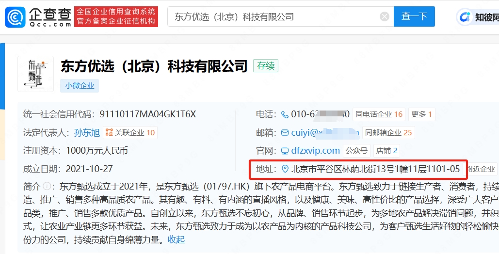Open 同电话企业 16 list
The height and width of the screenshot is (254, 499).
coord(379,114)
